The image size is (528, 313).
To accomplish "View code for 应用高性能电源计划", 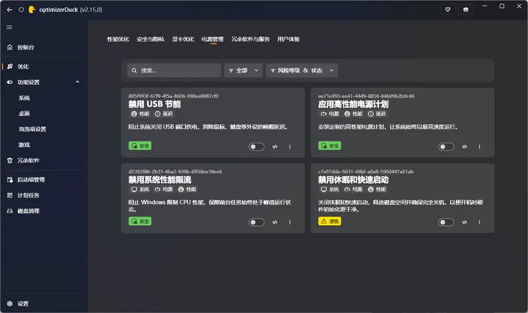I will (x=465, y=147).
